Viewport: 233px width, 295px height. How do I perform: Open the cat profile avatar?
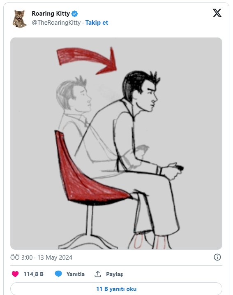(x=20, y=19)
